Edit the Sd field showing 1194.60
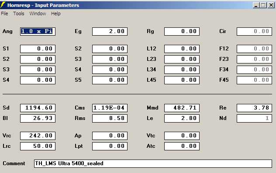The image size is (276, 173). [38, 108]
